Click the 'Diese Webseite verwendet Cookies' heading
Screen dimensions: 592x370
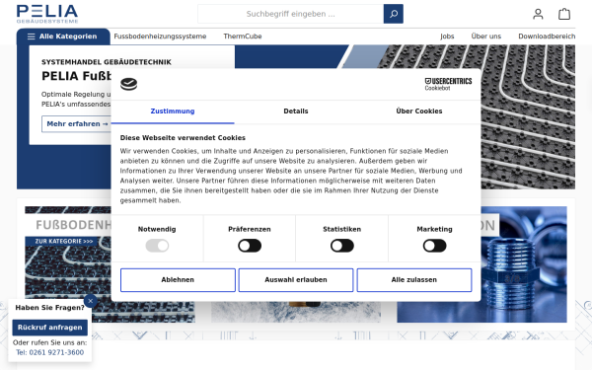point(183,138)
